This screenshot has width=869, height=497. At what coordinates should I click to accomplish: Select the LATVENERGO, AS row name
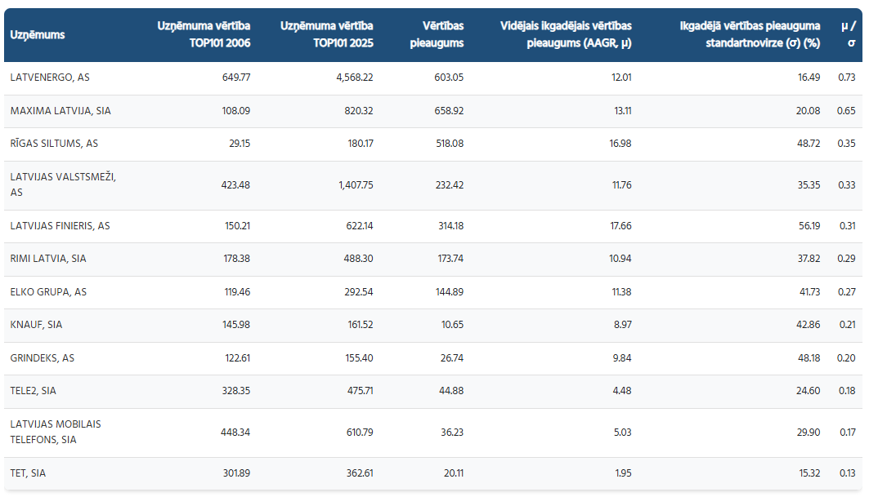click(50, 77)
